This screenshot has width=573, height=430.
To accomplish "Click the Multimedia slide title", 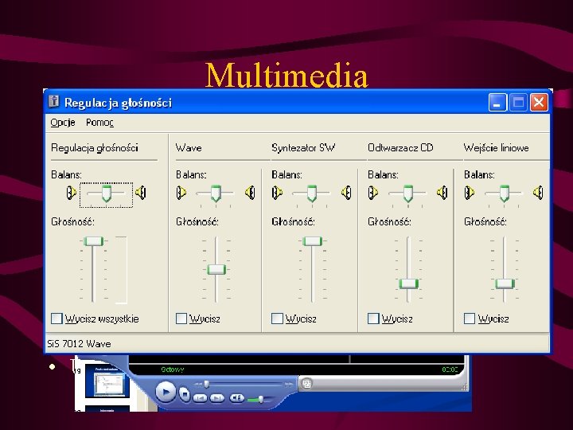I will pos(286,75).
